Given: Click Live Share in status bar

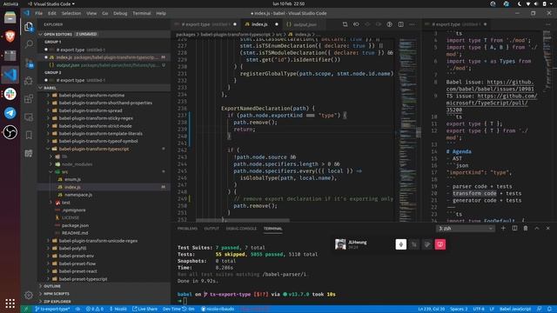Looking at the screenshot, I should (x=145, y=309).
